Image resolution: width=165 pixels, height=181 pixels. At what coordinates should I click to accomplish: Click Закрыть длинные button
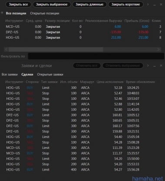pos(89,4)
